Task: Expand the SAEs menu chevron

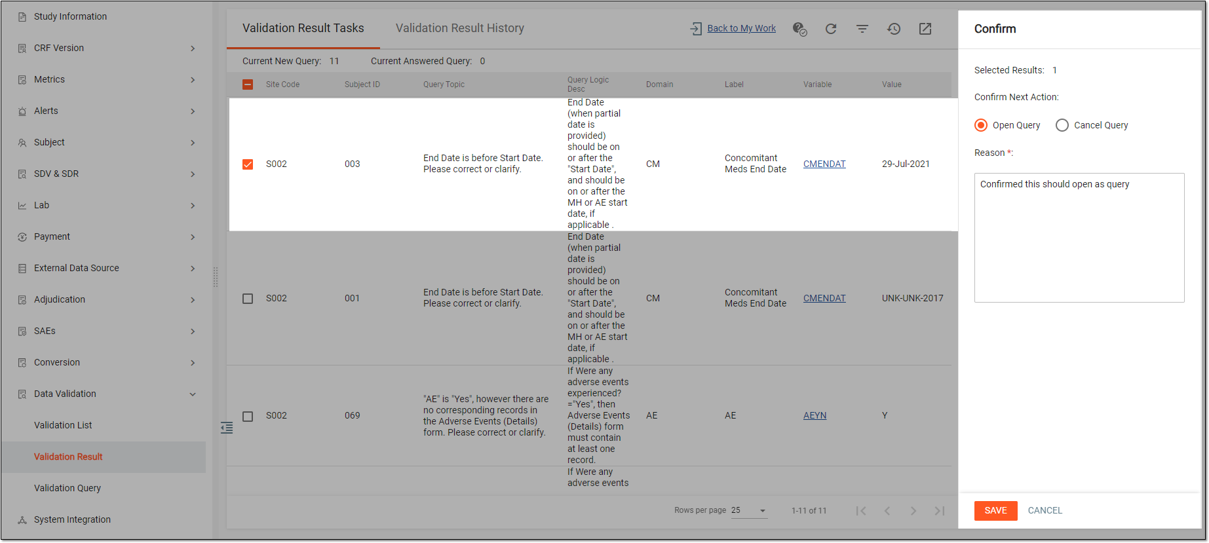Action: point(193,331)
